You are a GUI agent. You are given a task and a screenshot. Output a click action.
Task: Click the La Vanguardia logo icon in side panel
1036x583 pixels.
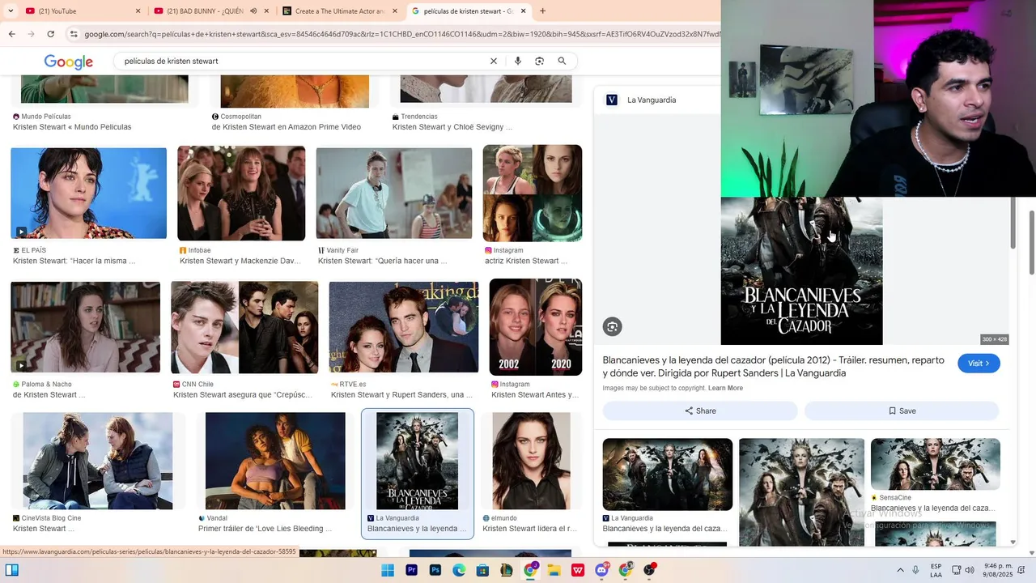pos(612,100)
